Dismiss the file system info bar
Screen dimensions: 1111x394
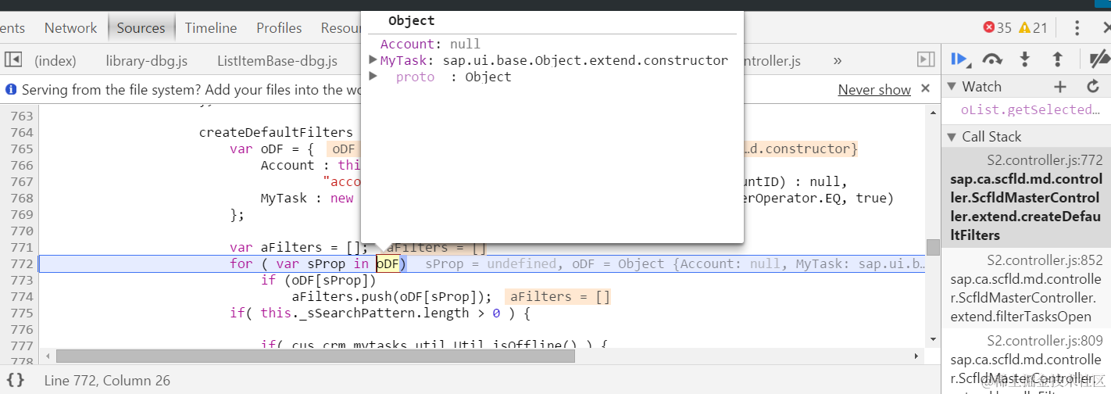tap(926, 89)
